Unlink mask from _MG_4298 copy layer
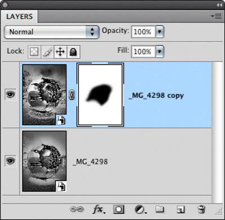This screenshot has height=220, width=225. [71, 95]
